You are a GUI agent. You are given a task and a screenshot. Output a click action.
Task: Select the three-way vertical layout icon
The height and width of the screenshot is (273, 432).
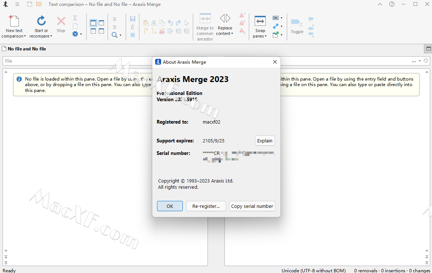(x=101, y=23)
